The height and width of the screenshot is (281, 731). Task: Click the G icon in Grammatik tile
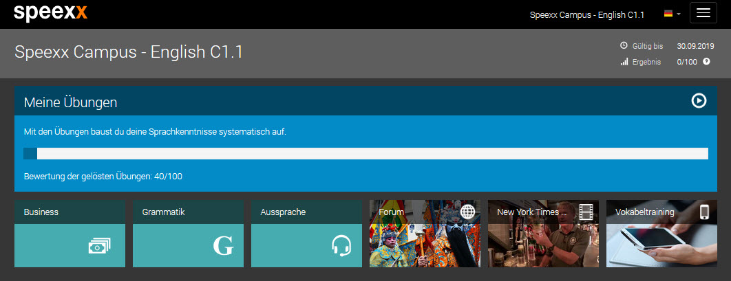pos(223,246)
